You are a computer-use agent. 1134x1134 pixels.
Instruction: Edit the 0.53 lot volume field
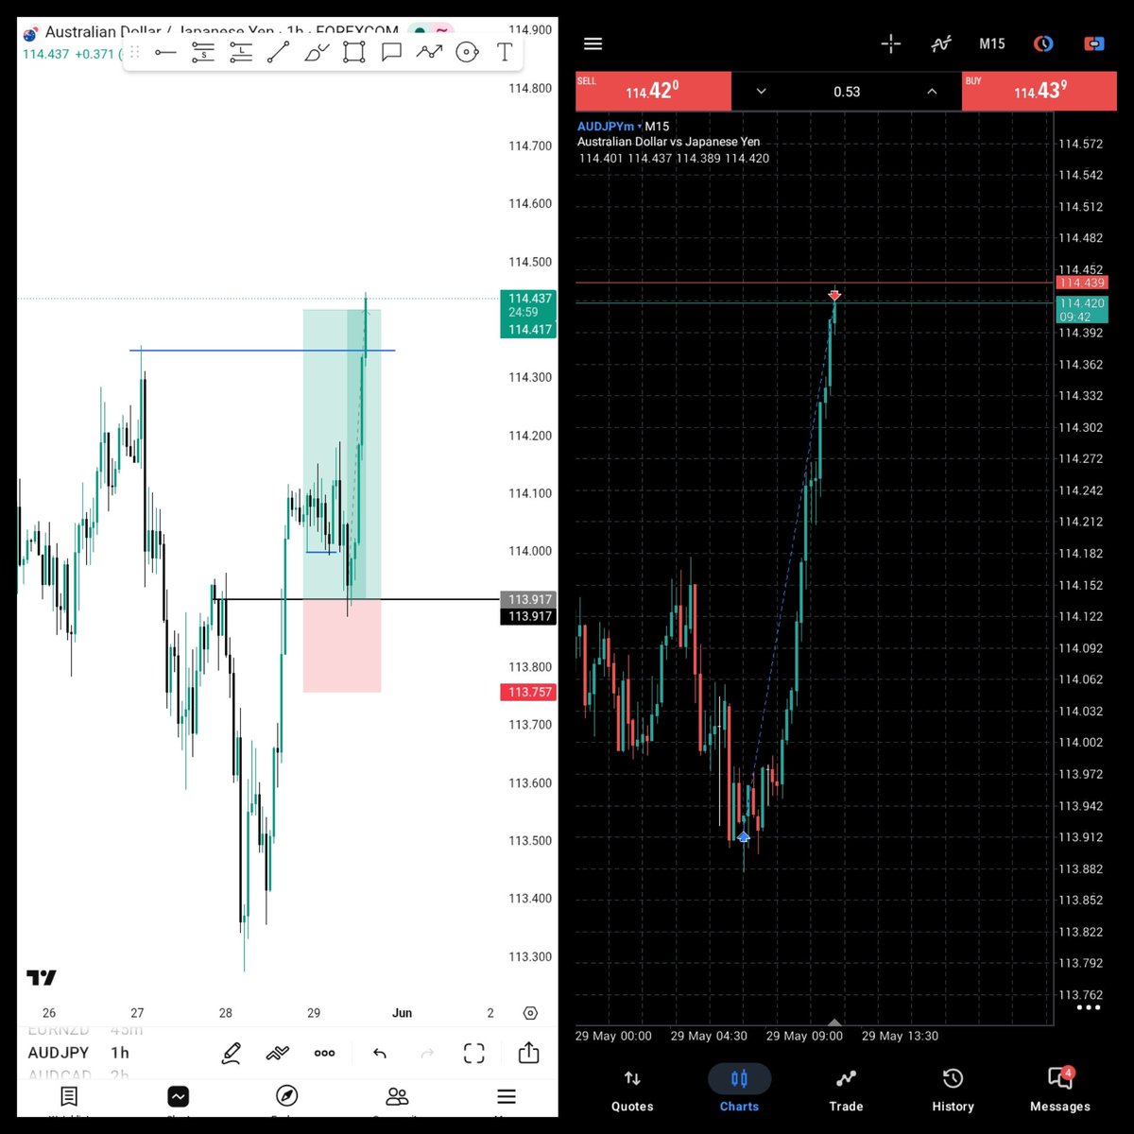(x=847, y=92)
